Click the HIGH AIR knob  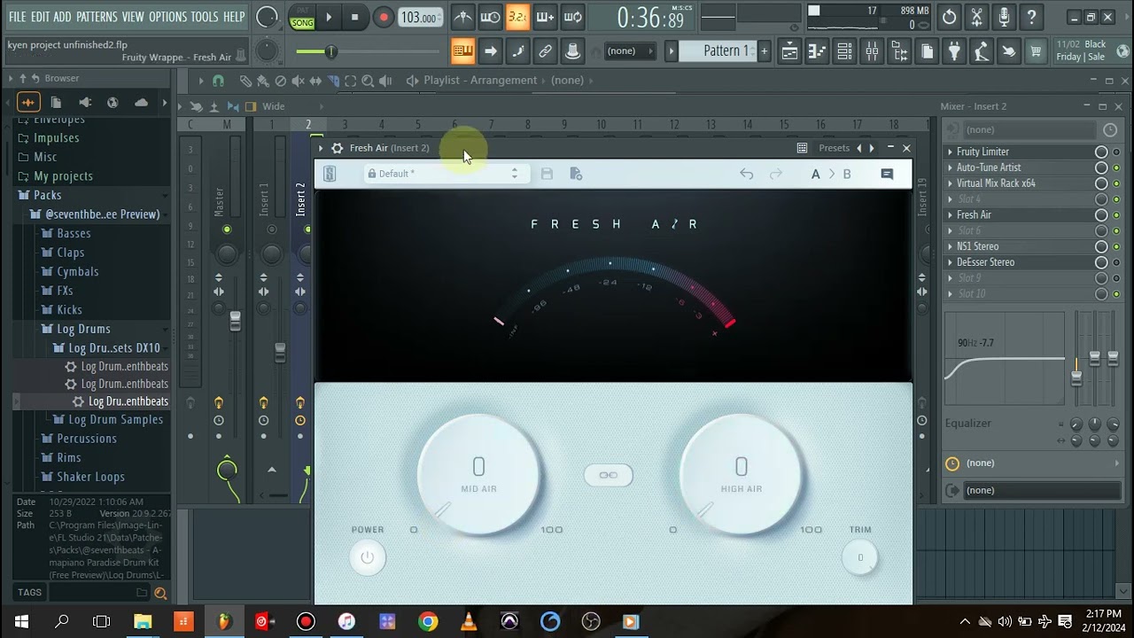click(741, 475)
